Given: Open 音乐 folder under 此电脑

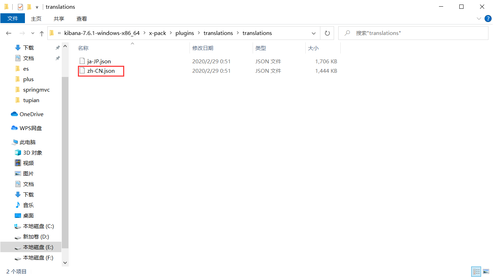Looking at the screenshot, I should pyautogui.click(x=28, y=205).
